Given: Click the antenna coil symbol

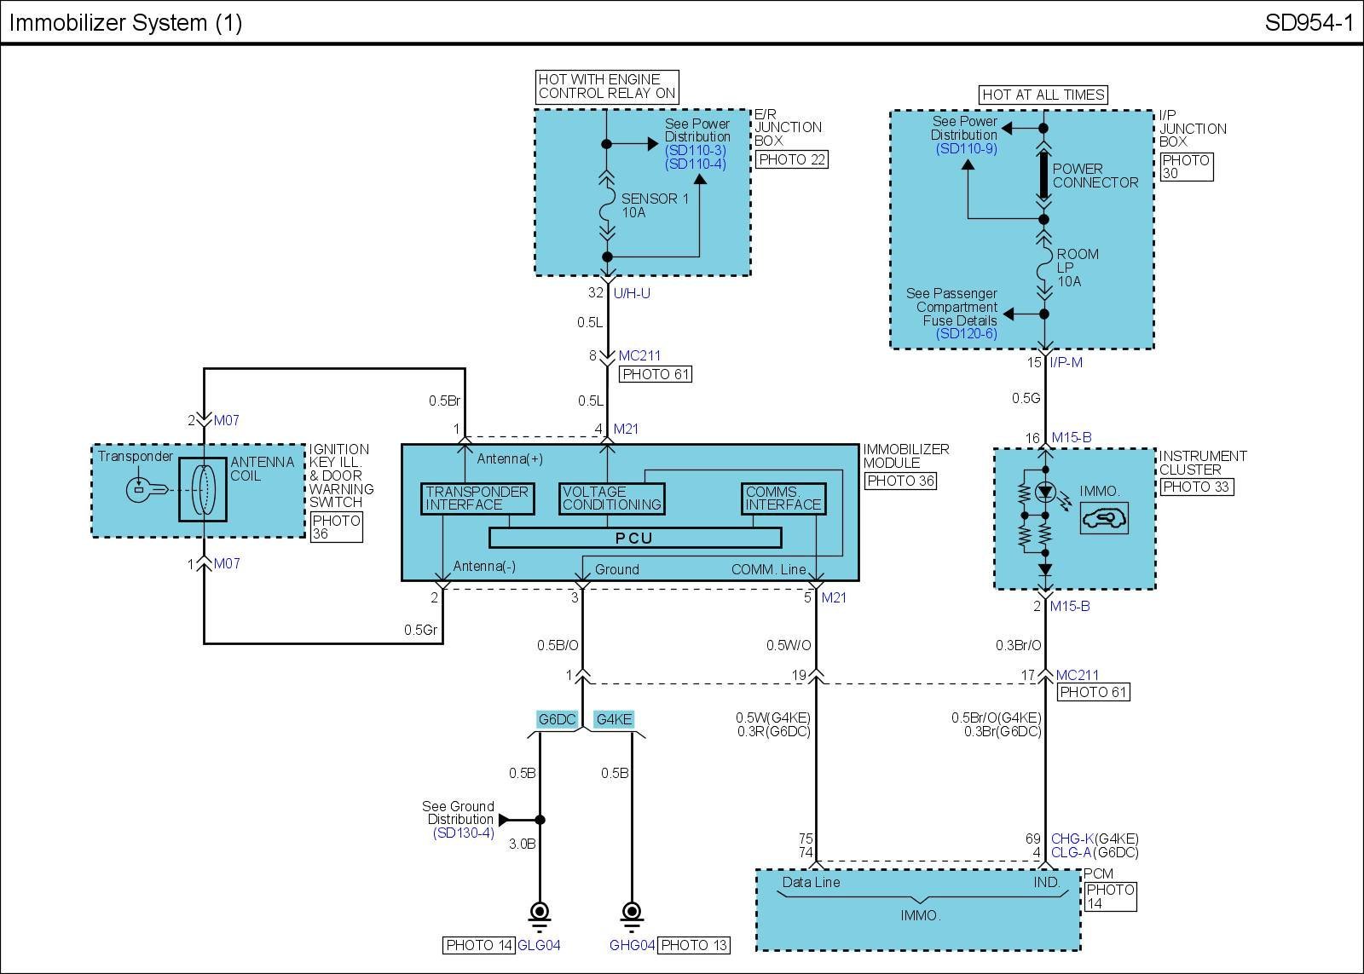Looking at the screenshot, I should [203, 489].
